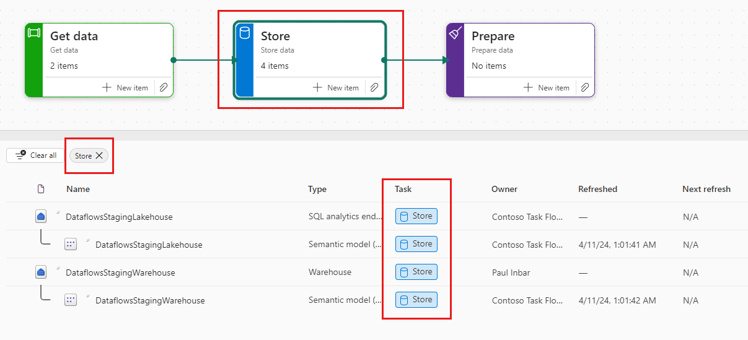Sort by the Task column header
This screenshot has height=340, width=748.
(x=403, y=189)
